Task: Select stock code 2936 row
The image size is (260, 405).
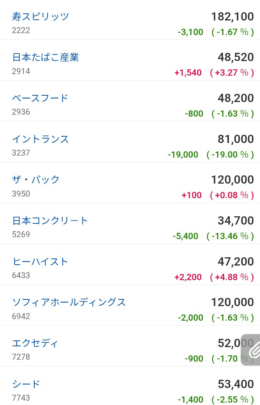Action: pos(130,101)
